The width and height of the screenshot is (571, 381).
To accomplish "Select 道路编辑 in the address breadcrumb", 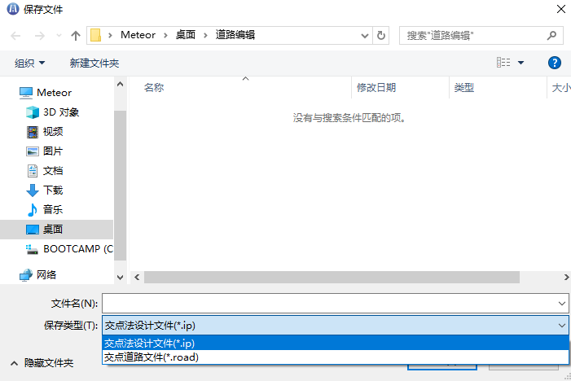I will (235, 35).
